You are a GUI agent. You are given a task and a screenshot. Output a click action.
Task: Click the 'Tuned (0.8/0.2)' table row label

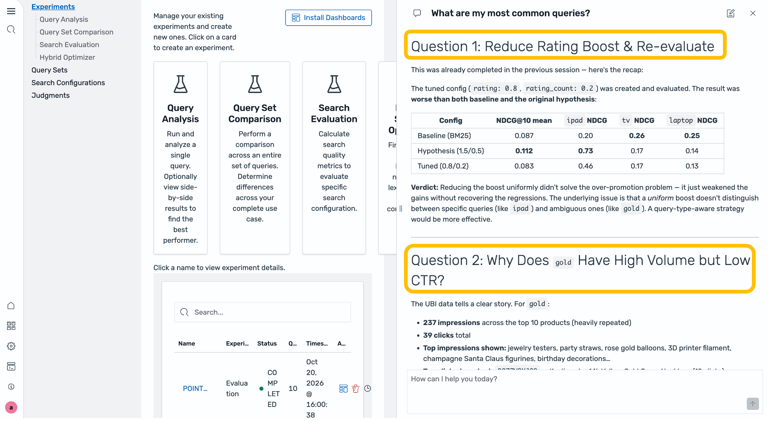(x=443, y=166)
